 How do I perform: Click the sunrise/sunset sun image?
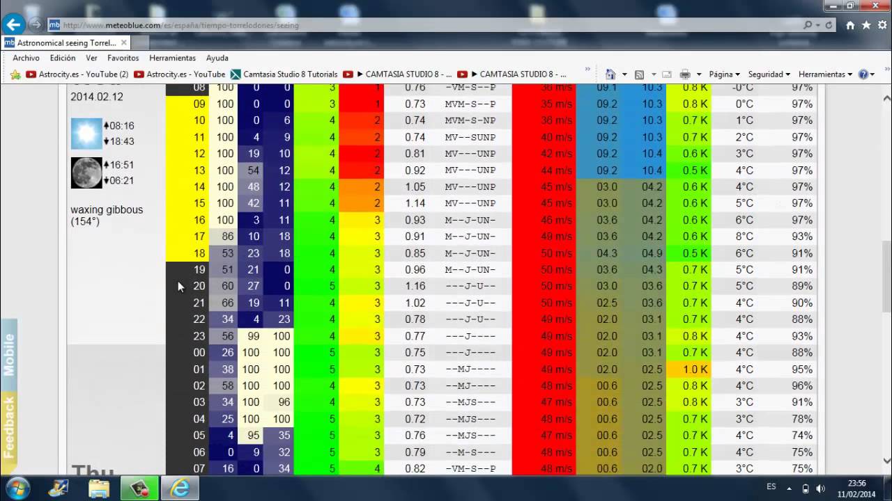(x=86, y=134)
